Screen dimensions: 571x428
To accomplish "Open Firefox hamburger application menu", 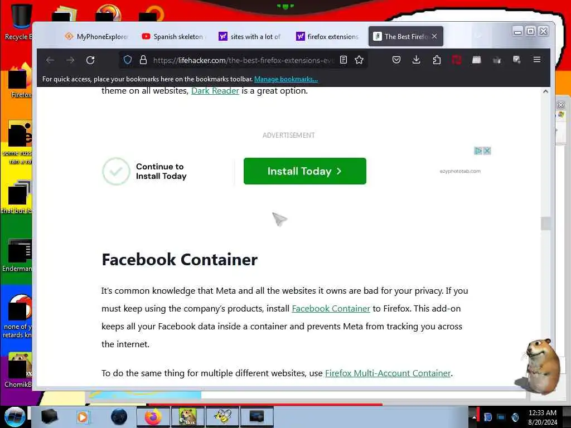I will point(537,59).
